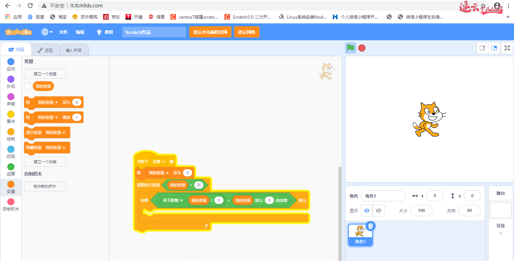Expand the 空格 key dropdown in hat block
The width and height of the screenshot is (514, 261).
tap(159, 162)
